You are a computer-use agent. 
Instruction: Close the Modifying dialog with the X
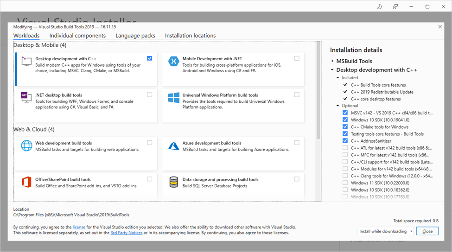(x=440, y=27)
